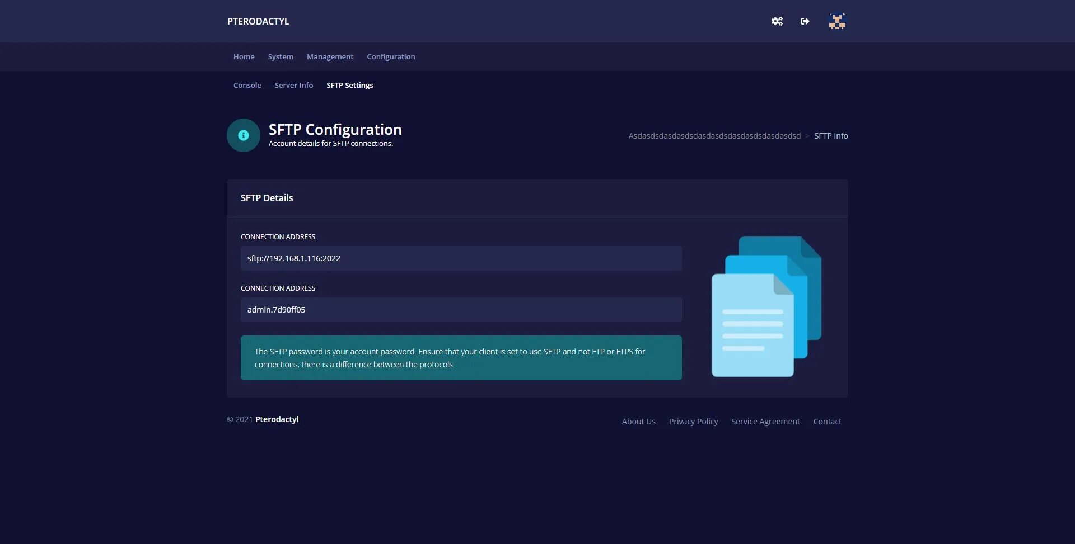
Task: Click the username field showing admin.7d90ff05
Action: [x=461, y=310]
